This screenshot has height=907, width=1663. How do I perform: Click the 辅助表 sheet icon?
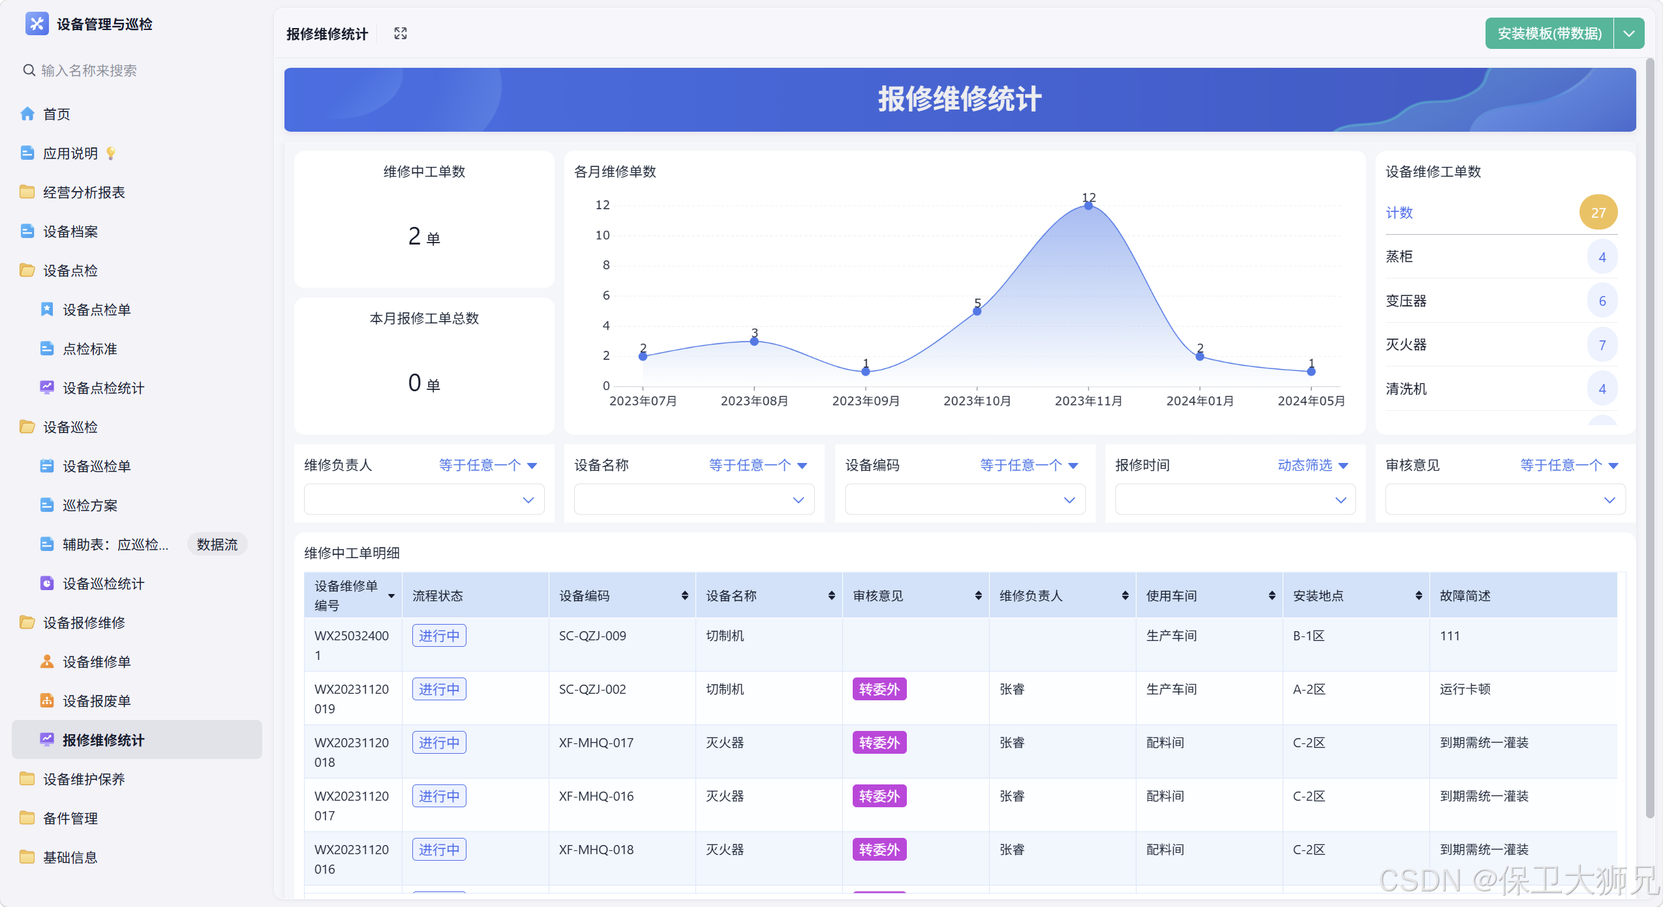point(47,544)
